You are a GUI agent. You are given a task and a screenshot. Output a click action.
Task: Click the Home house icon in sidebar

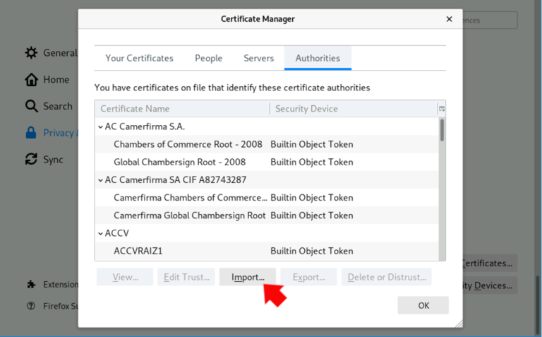[x=31, y=80]
